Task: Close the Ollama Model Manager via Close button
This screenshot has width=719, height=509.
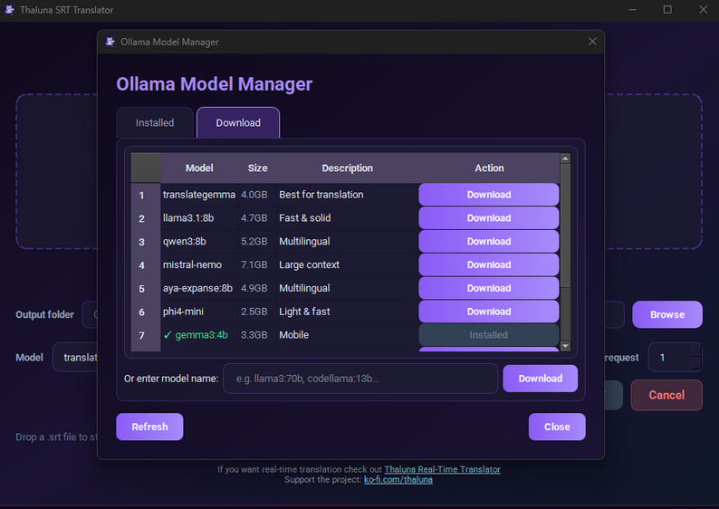Action: click(557, 427)
